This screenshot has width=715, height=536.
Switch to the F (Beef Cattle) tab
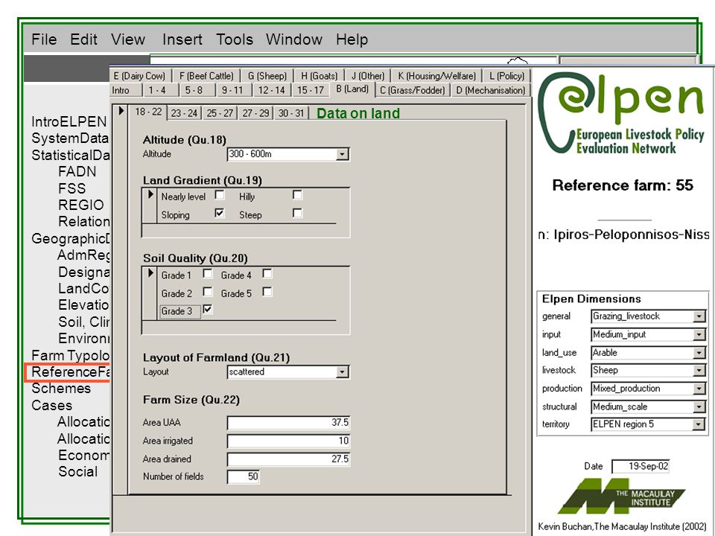click(x=206, y=76)
